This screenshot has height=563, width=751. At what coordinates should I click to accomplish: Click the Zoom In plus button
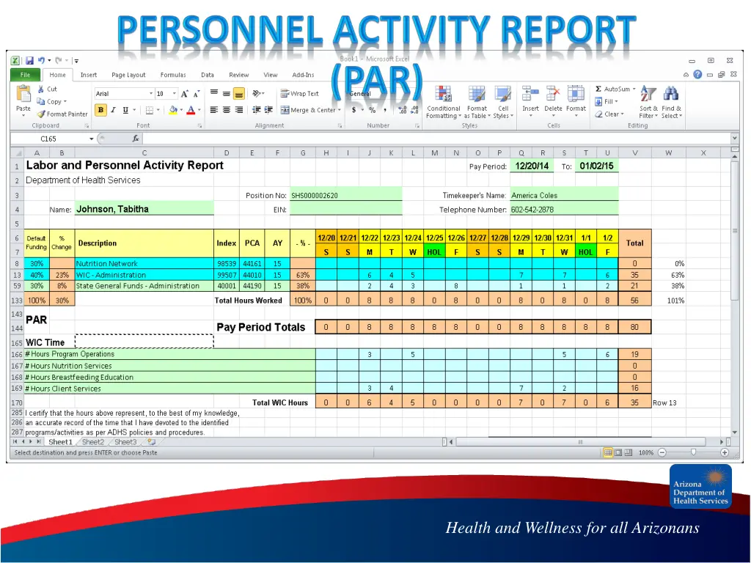coord(725,452)
